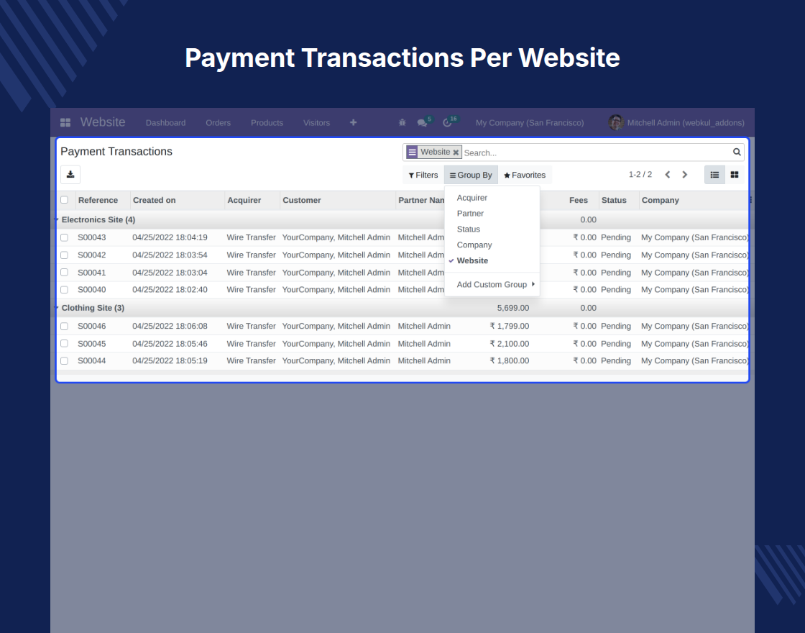Click the Website app title

103,122
